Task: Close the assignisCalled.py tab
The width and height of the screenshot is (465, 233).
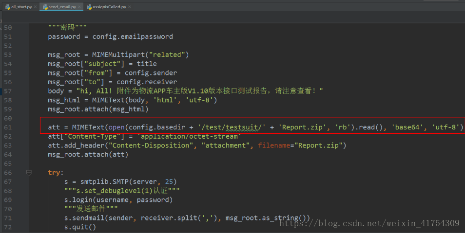Action: click(x=130, y=7)
